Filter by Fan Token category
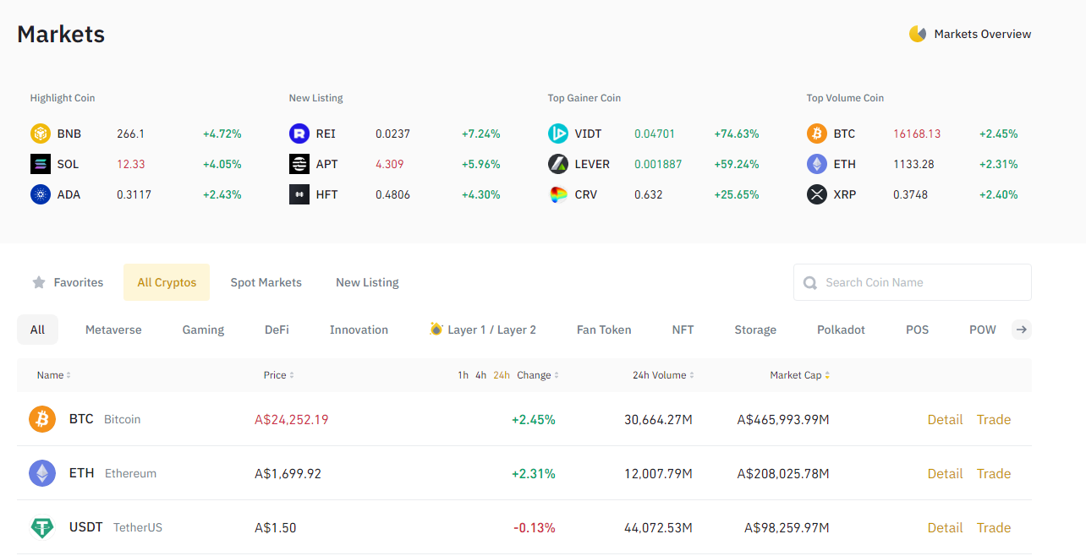Image resolution: width=1086 pixels, height=556 pixels. (x=604, y=330)
